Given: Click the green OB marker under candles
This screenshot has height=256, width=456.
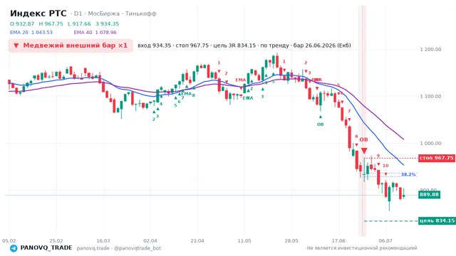Looking at the screenshot, I should [320, 124].
